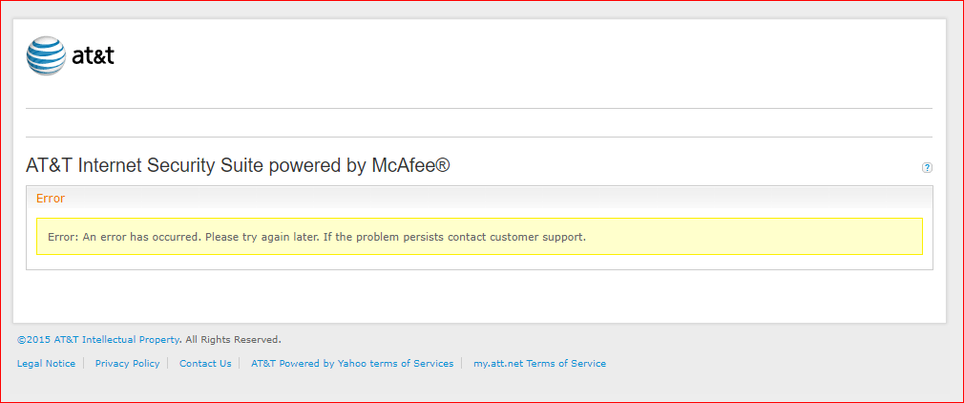Click the at&t wordmark beside the globe
The height and width of the screenshot is (403, 964).
pyautogui.click(x=94, y=55)
